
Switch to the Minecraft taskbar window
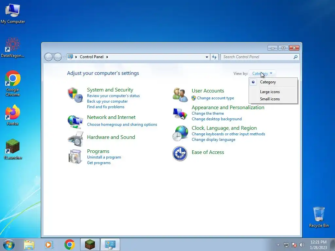90,244
